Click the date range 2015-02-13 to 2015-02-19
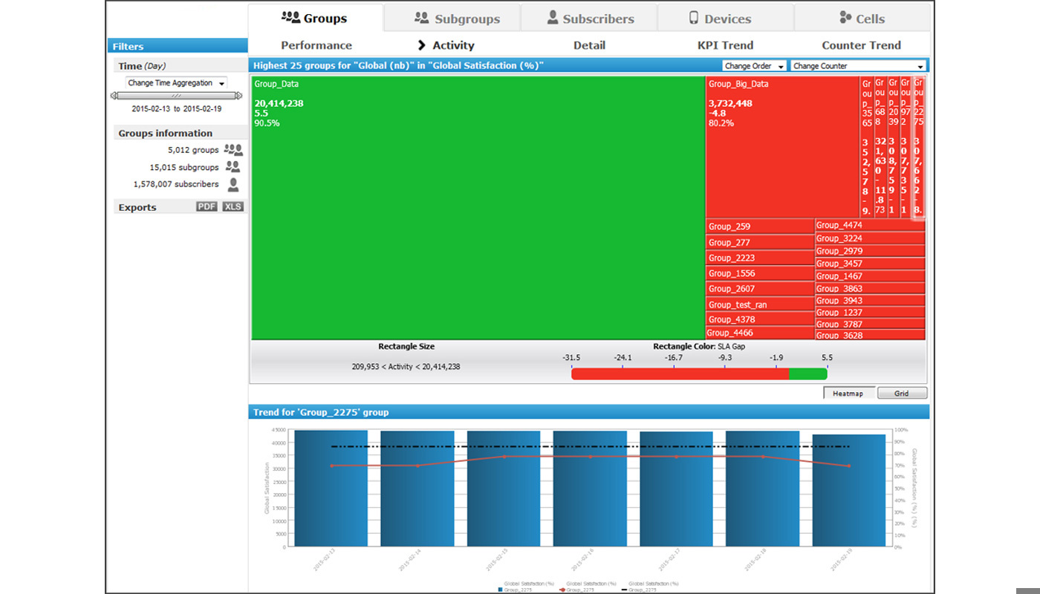Viewport: 1040px width, 594px height. pyautogui.click(x=176, y=108)
